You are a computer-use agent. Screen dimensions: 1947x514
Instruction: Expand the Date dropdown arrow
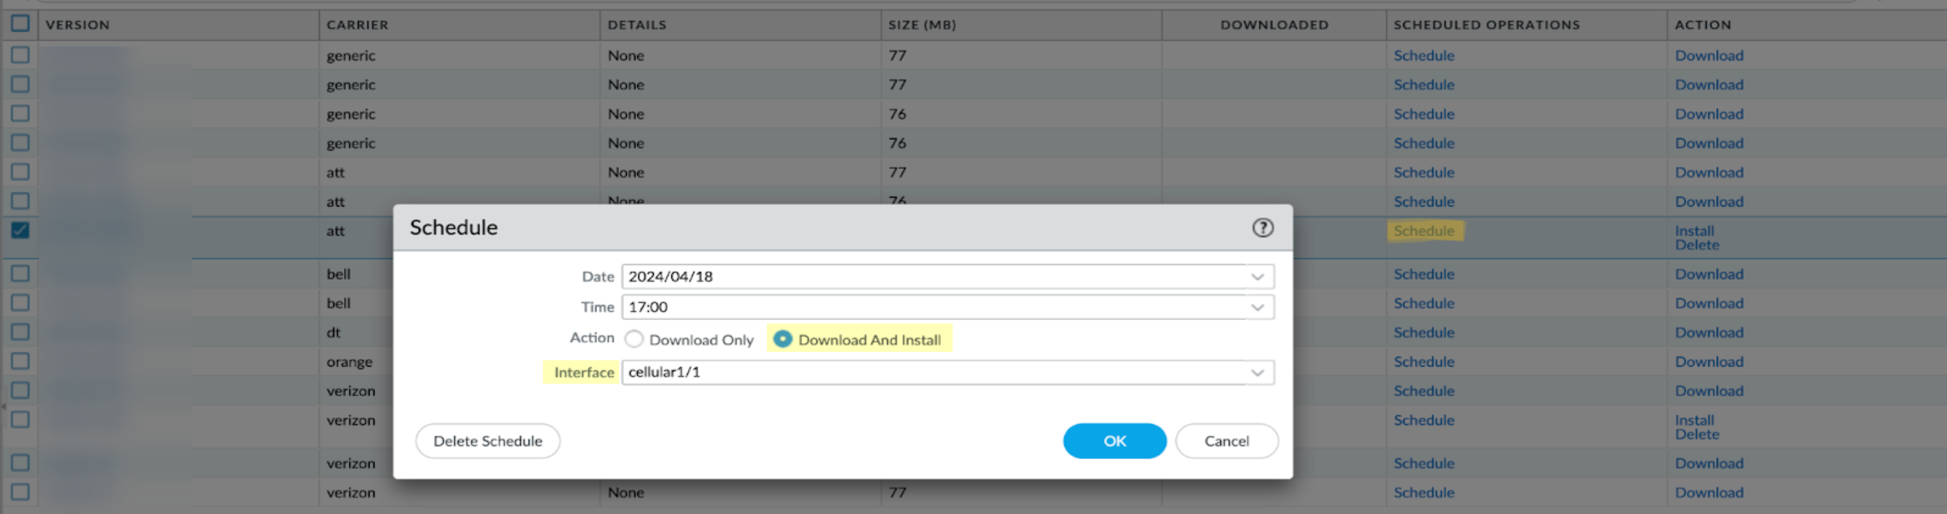point(1257,277)
